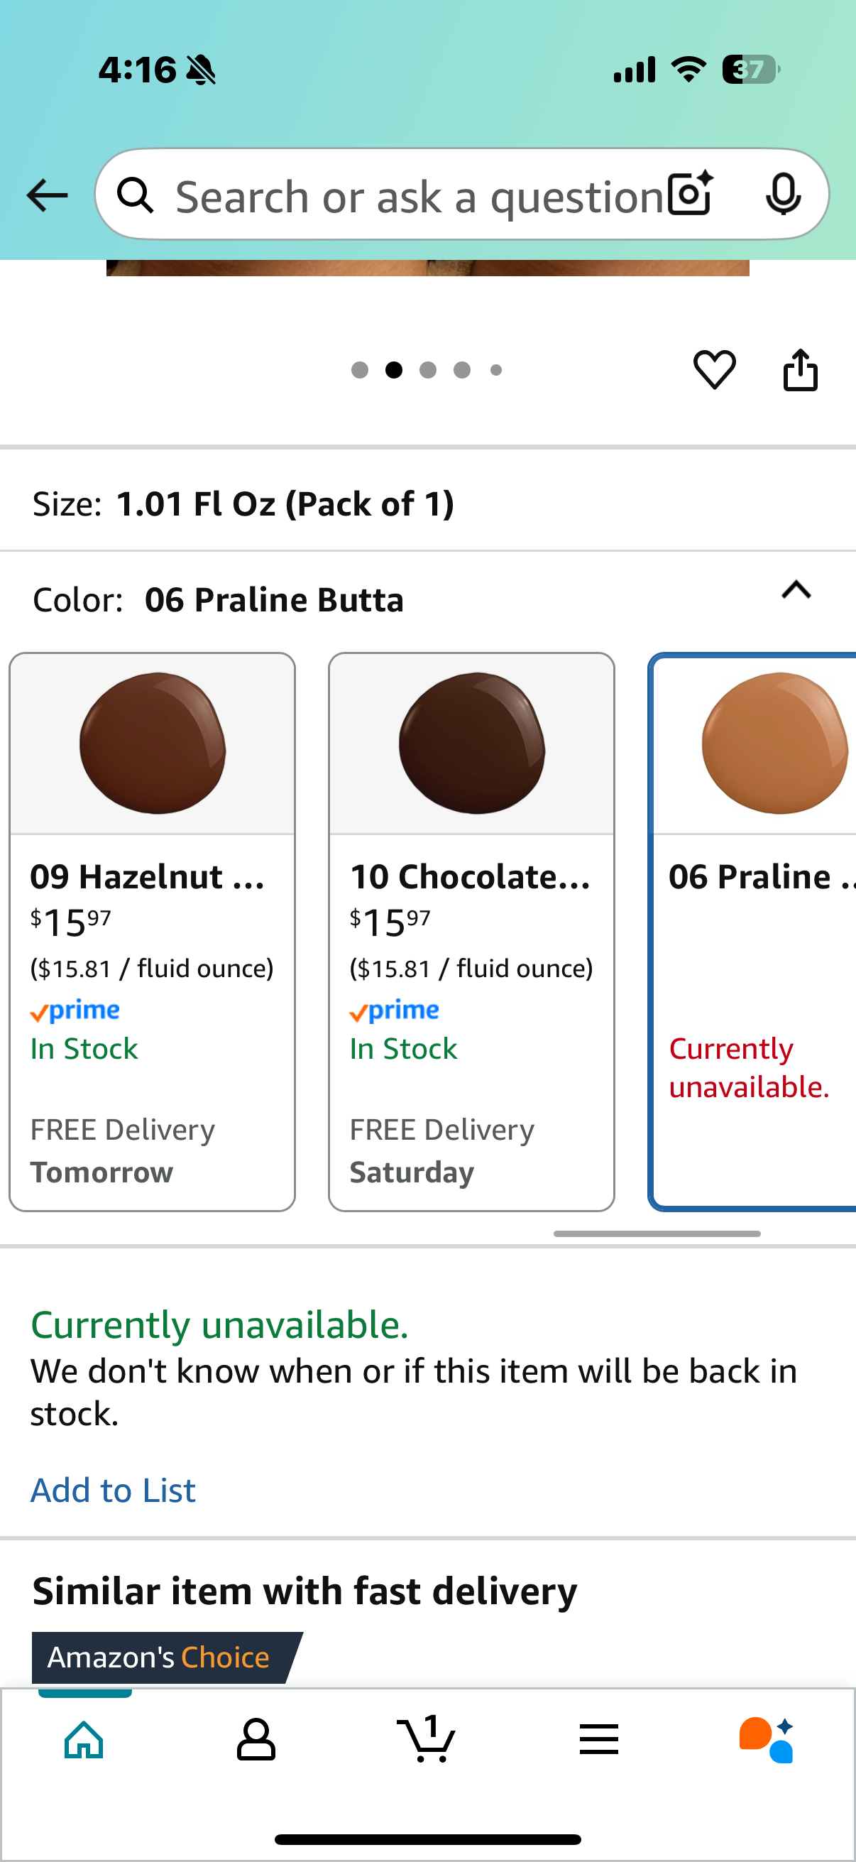
Task: Open the Home tab
Action: pyautogui.click(x=84, y=1739)
